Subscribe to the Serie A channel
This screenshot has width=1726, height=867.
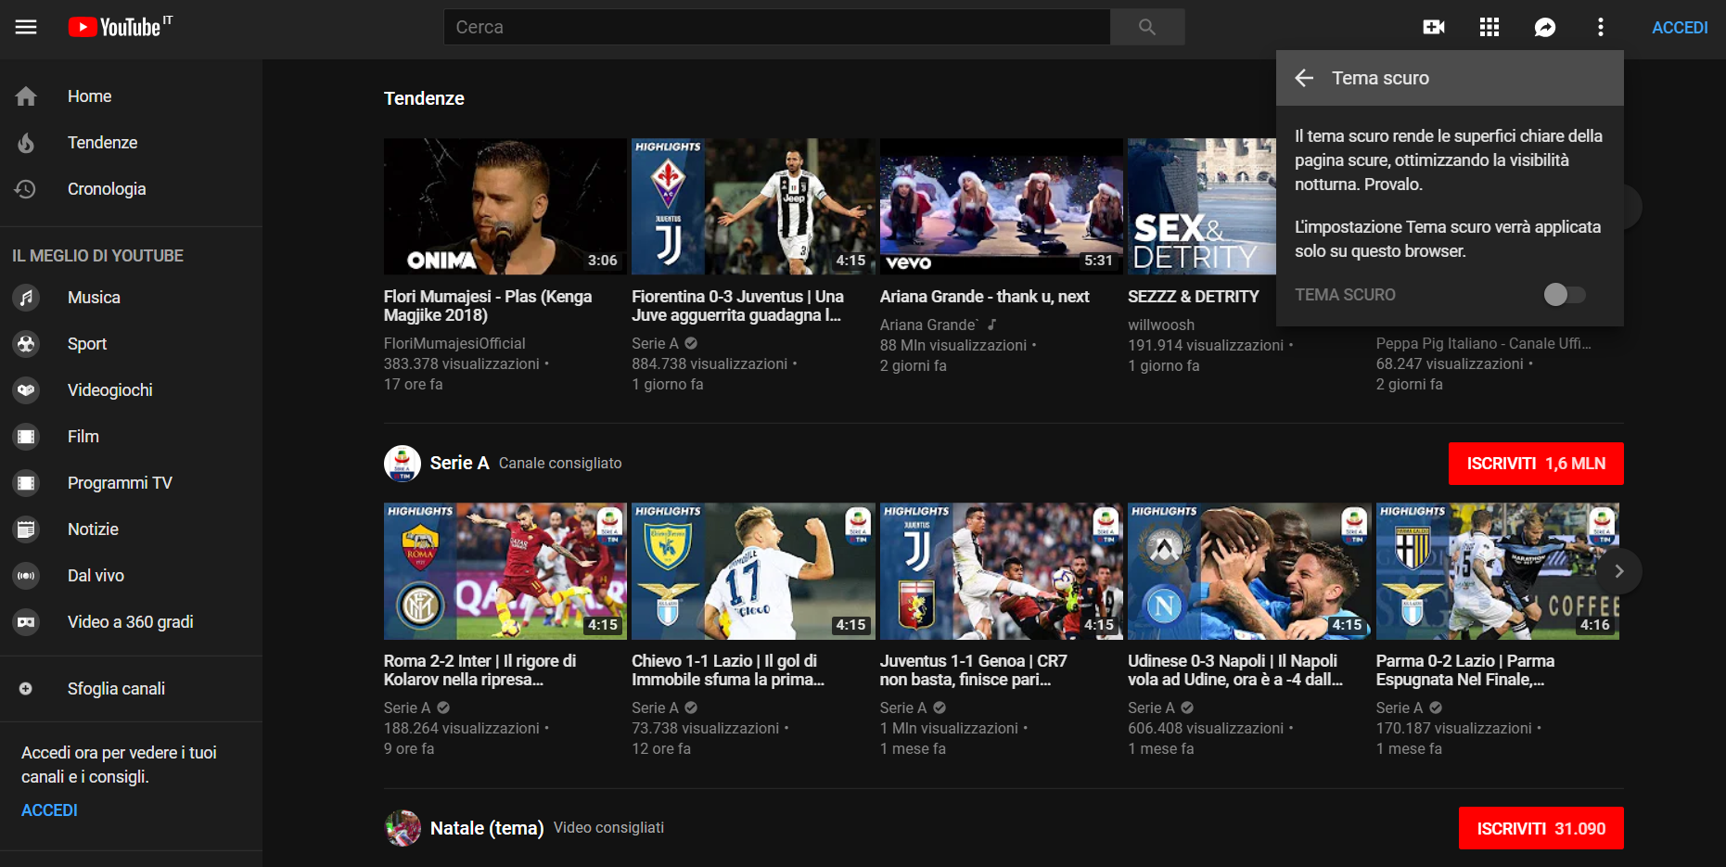point(1535,464)
